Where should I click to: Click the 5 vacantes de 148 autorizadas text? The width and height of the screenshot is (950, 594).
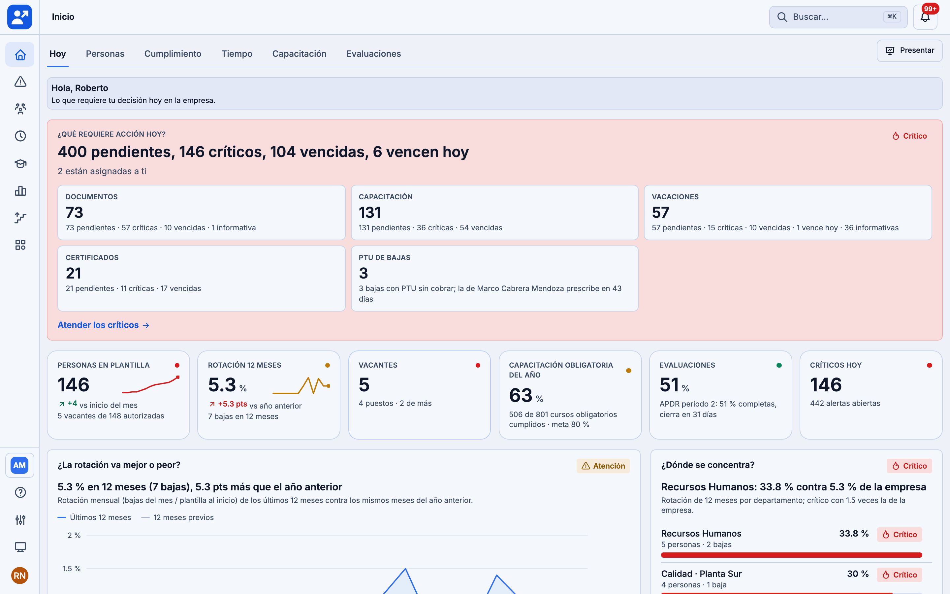[x=111, y=416]
